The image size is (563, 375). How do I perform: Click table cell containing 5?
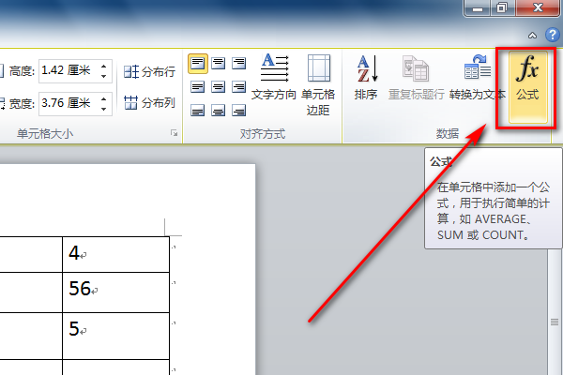pyautogui.click(x=115, y=336)
